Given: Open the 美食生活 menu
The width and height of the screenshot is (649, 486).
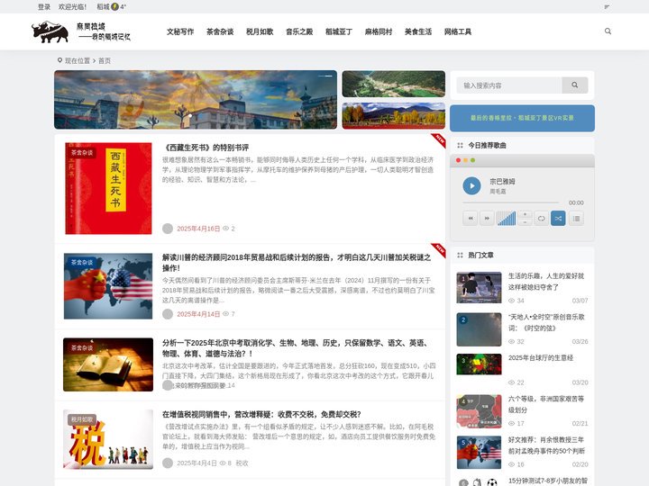Looking at the screenshot, I should pyautogui.click(x=418, y=31).
